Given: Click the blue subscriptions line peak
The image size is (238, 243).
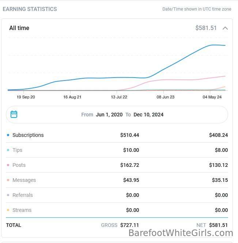Looking at the screenshot, I should (x=213, y=45).
